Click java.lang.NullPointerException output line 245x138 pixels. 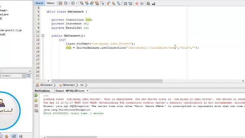67,110
